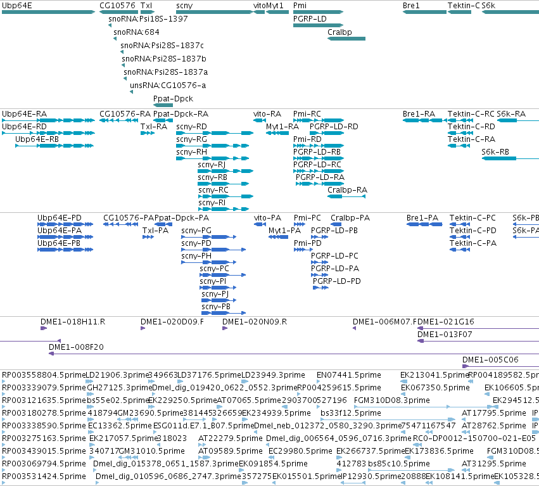The width and height of the screenshot is (539, 486).
Task: Click the S6k-RB transcript label
Action: coord(495,152)
